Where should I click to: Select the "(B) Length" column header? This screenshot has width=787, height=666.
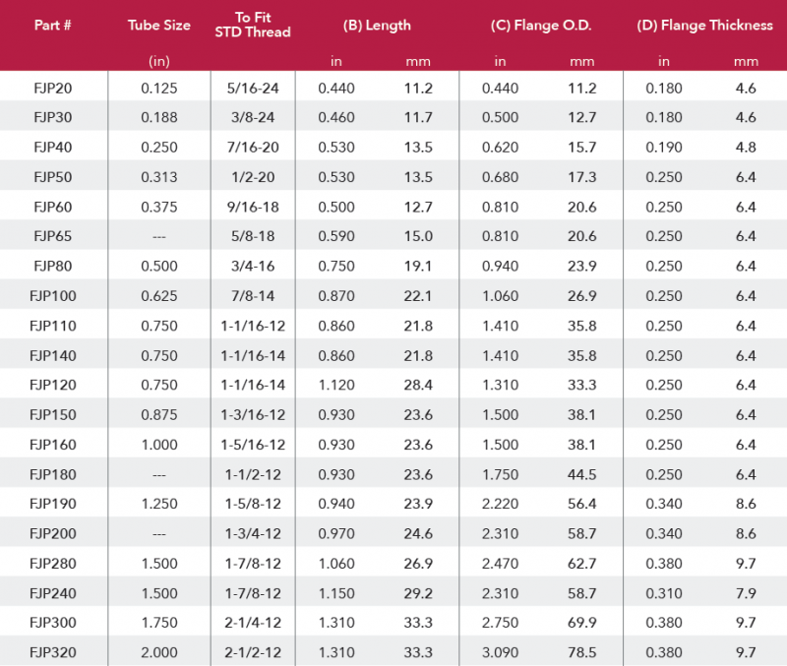[377, 26]
